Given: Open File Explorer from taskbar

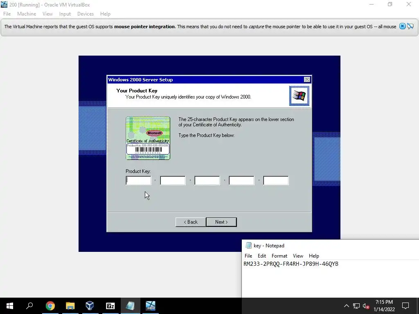Looking at the screenshot, I should coord(70,306).
